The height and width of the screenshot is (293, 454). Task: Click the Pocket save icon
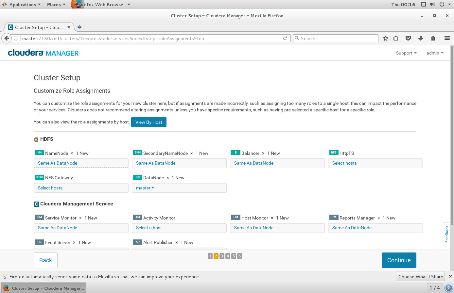click(x=408, y=38)
